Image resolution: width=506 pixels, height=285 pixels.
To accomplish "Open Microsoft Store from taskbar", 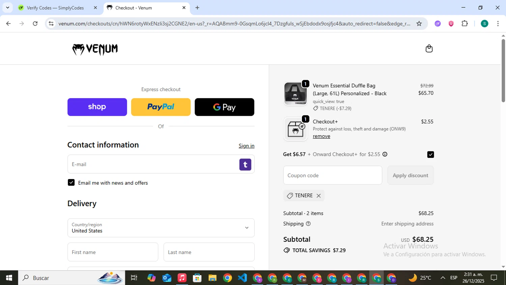I will pos(197,278).
